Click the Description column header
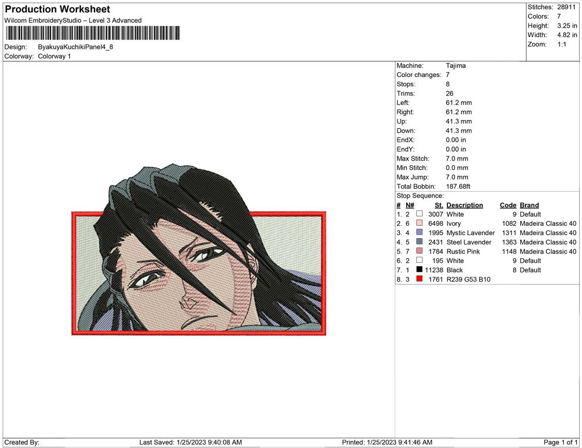The width and height of the screenshot is (582, 448). click(464, 205)
